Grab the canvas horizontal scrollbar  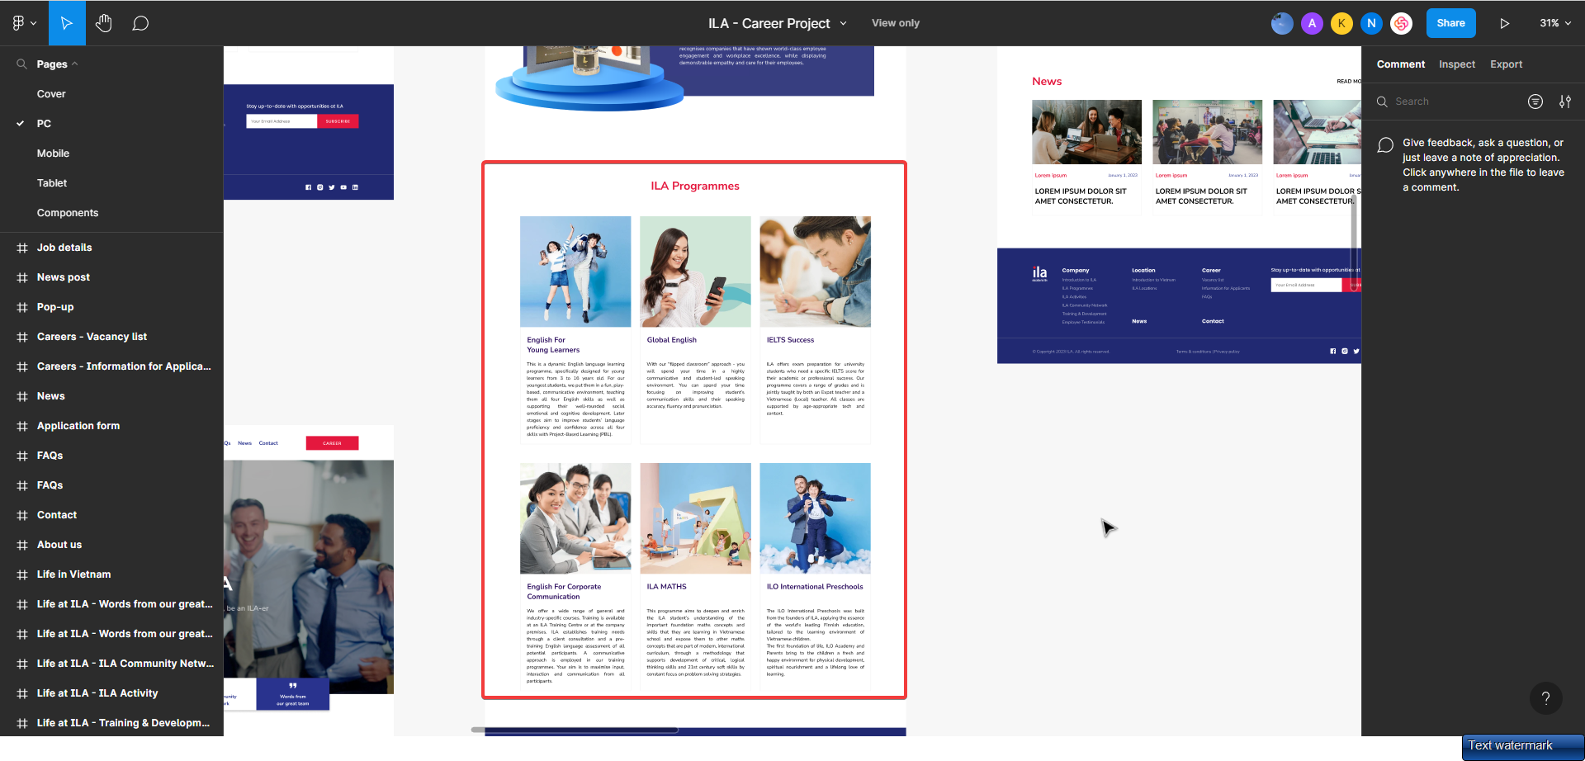click(575, 730)
